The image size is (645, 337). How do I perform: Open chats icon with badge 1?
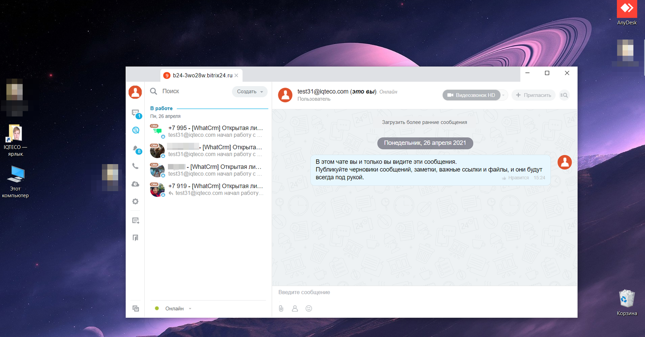coord(136,113)
